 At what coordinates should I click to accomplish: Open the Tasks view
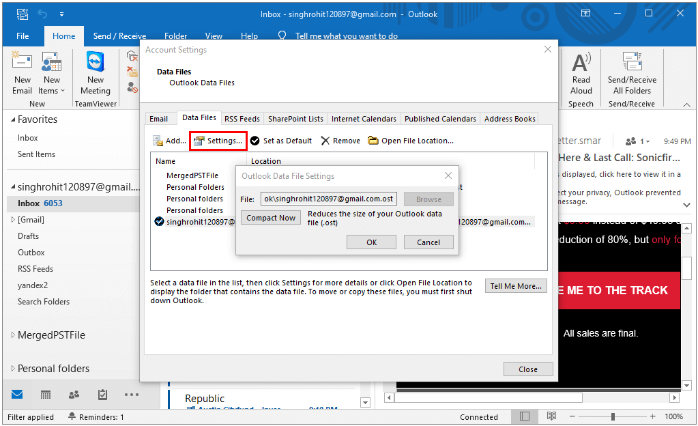click(x=102, y=395)
